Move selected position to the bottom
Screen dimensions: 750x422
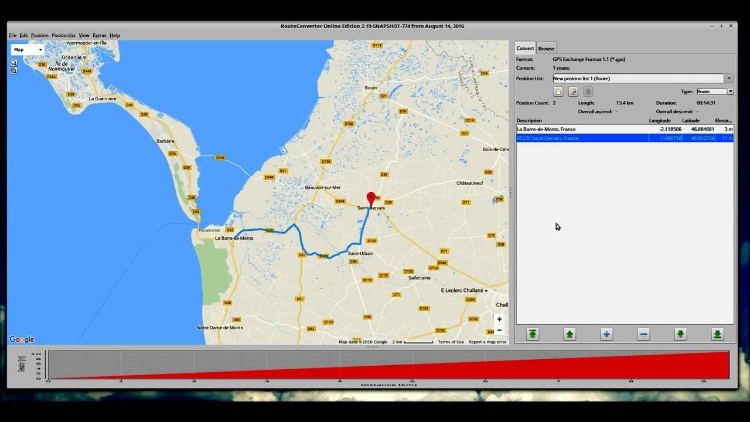pos(717,334)
